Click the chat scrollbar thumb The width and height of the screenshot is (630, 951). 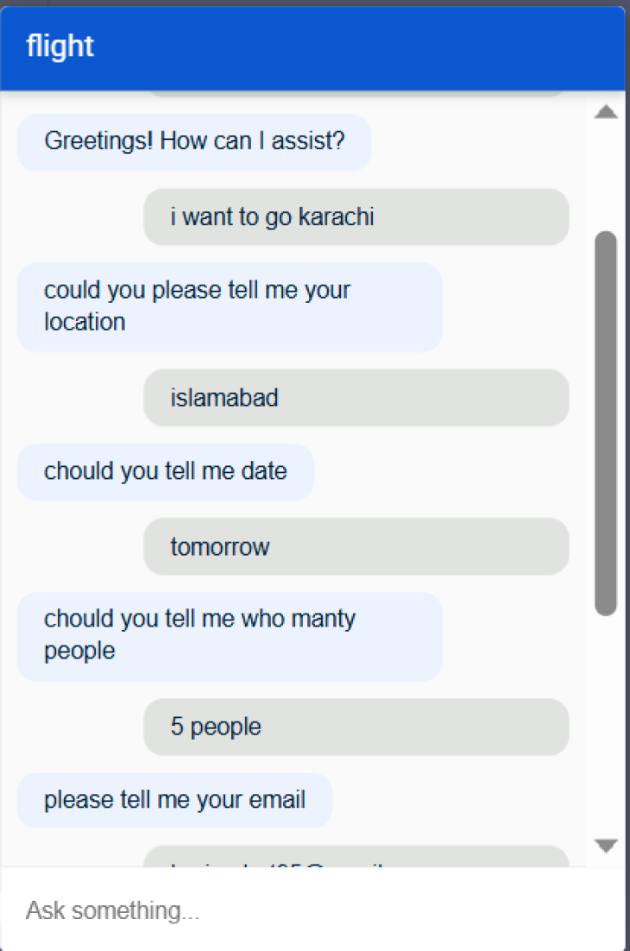point(606,423)
